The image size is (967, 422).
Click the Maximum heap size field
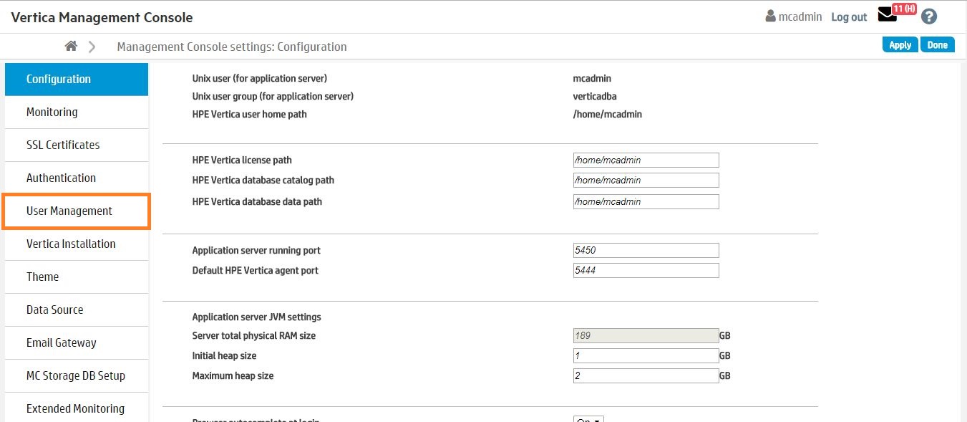646,376
